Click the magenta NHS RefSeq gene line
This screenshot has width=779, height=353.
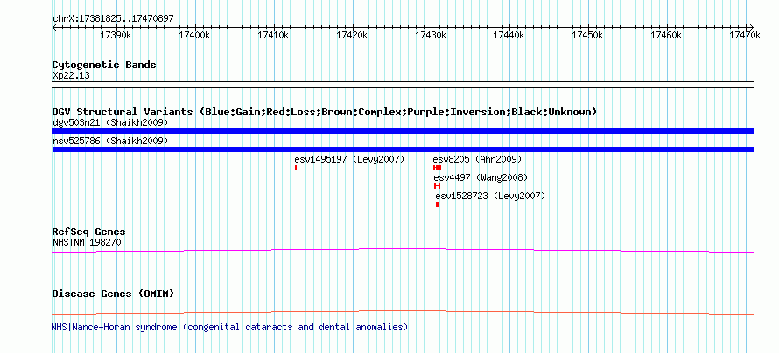pyautogui.click(x=403, y=251)
